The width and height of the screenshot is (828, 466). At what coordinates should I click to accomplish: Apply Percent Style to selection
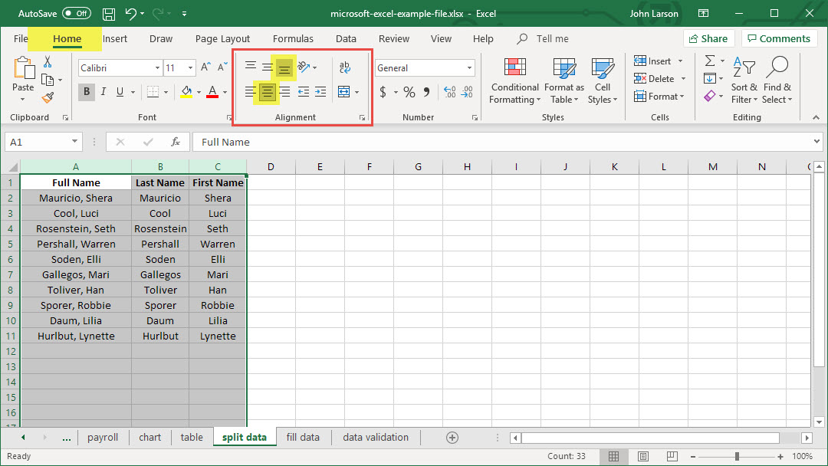click(x=409, y=92)
